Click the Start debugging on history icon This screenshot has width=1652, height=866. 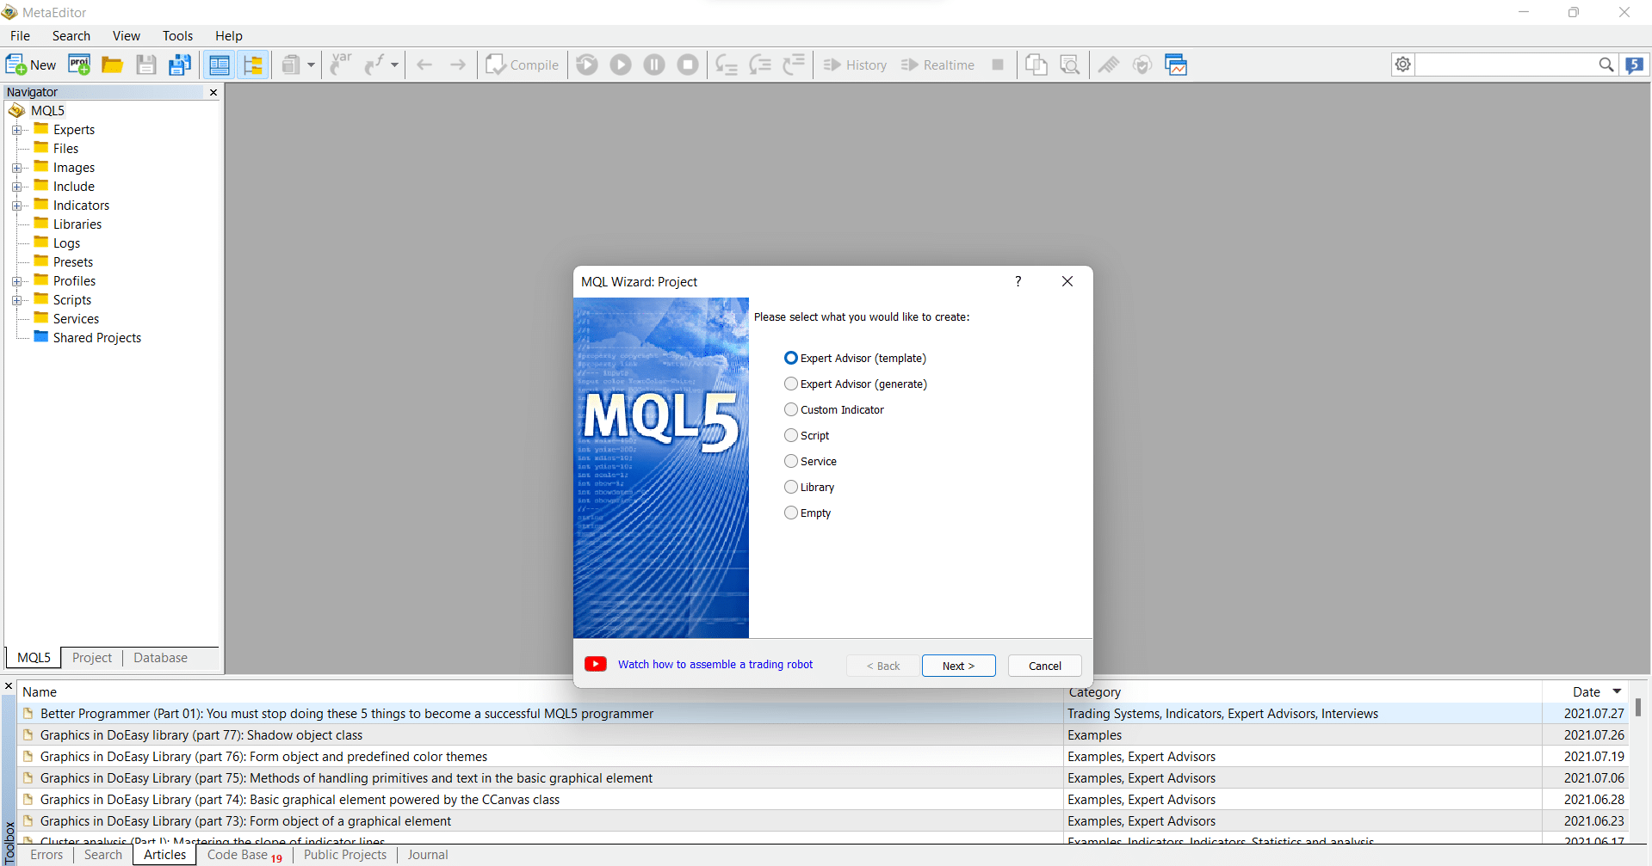[x=587, y=64]
